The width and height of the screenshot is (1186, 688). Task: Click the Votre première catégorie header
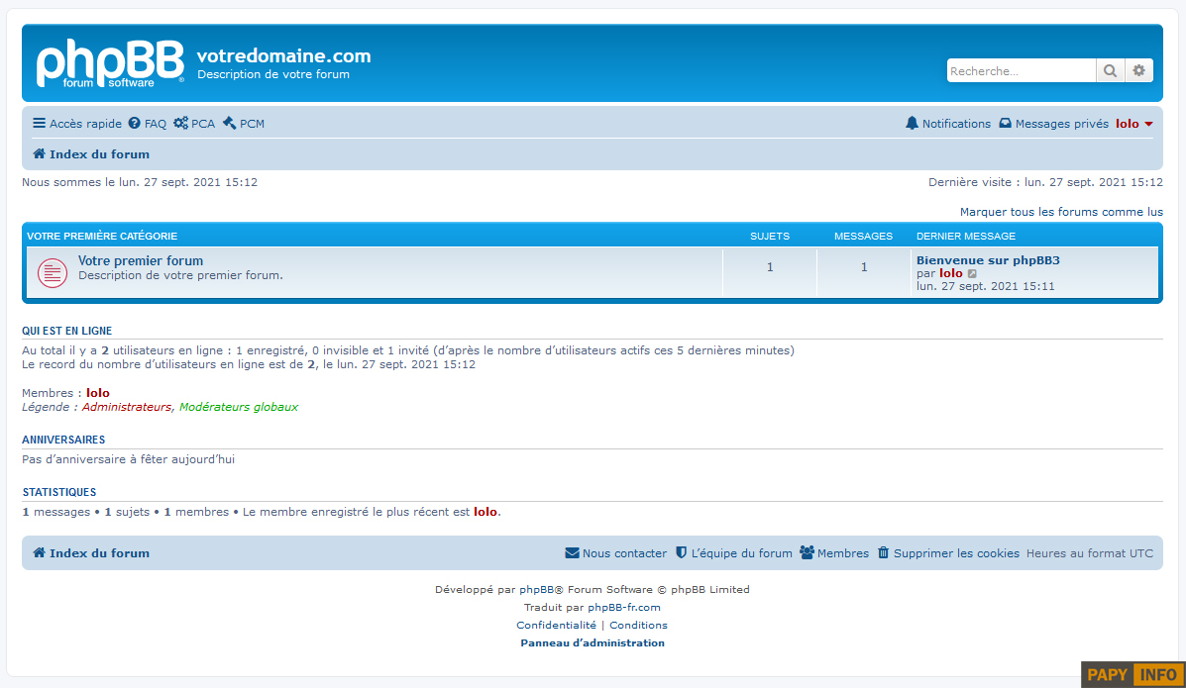[102, 236]
